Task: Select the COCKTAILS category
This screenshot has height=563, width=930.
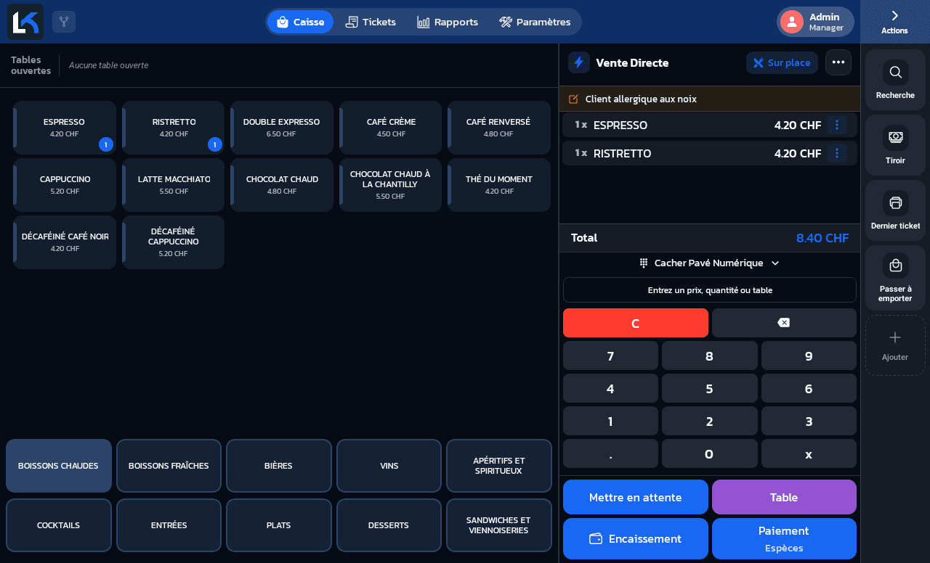Action: 59,525
